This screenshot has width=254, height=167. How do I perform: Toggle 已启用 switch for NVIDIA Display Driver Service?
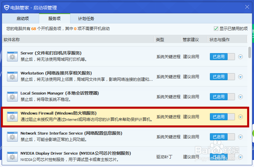[222, 157]
